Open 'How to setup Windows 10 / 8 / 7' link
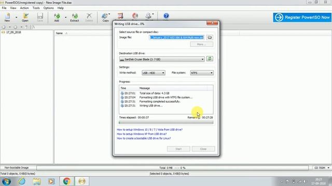 point(149,130)
